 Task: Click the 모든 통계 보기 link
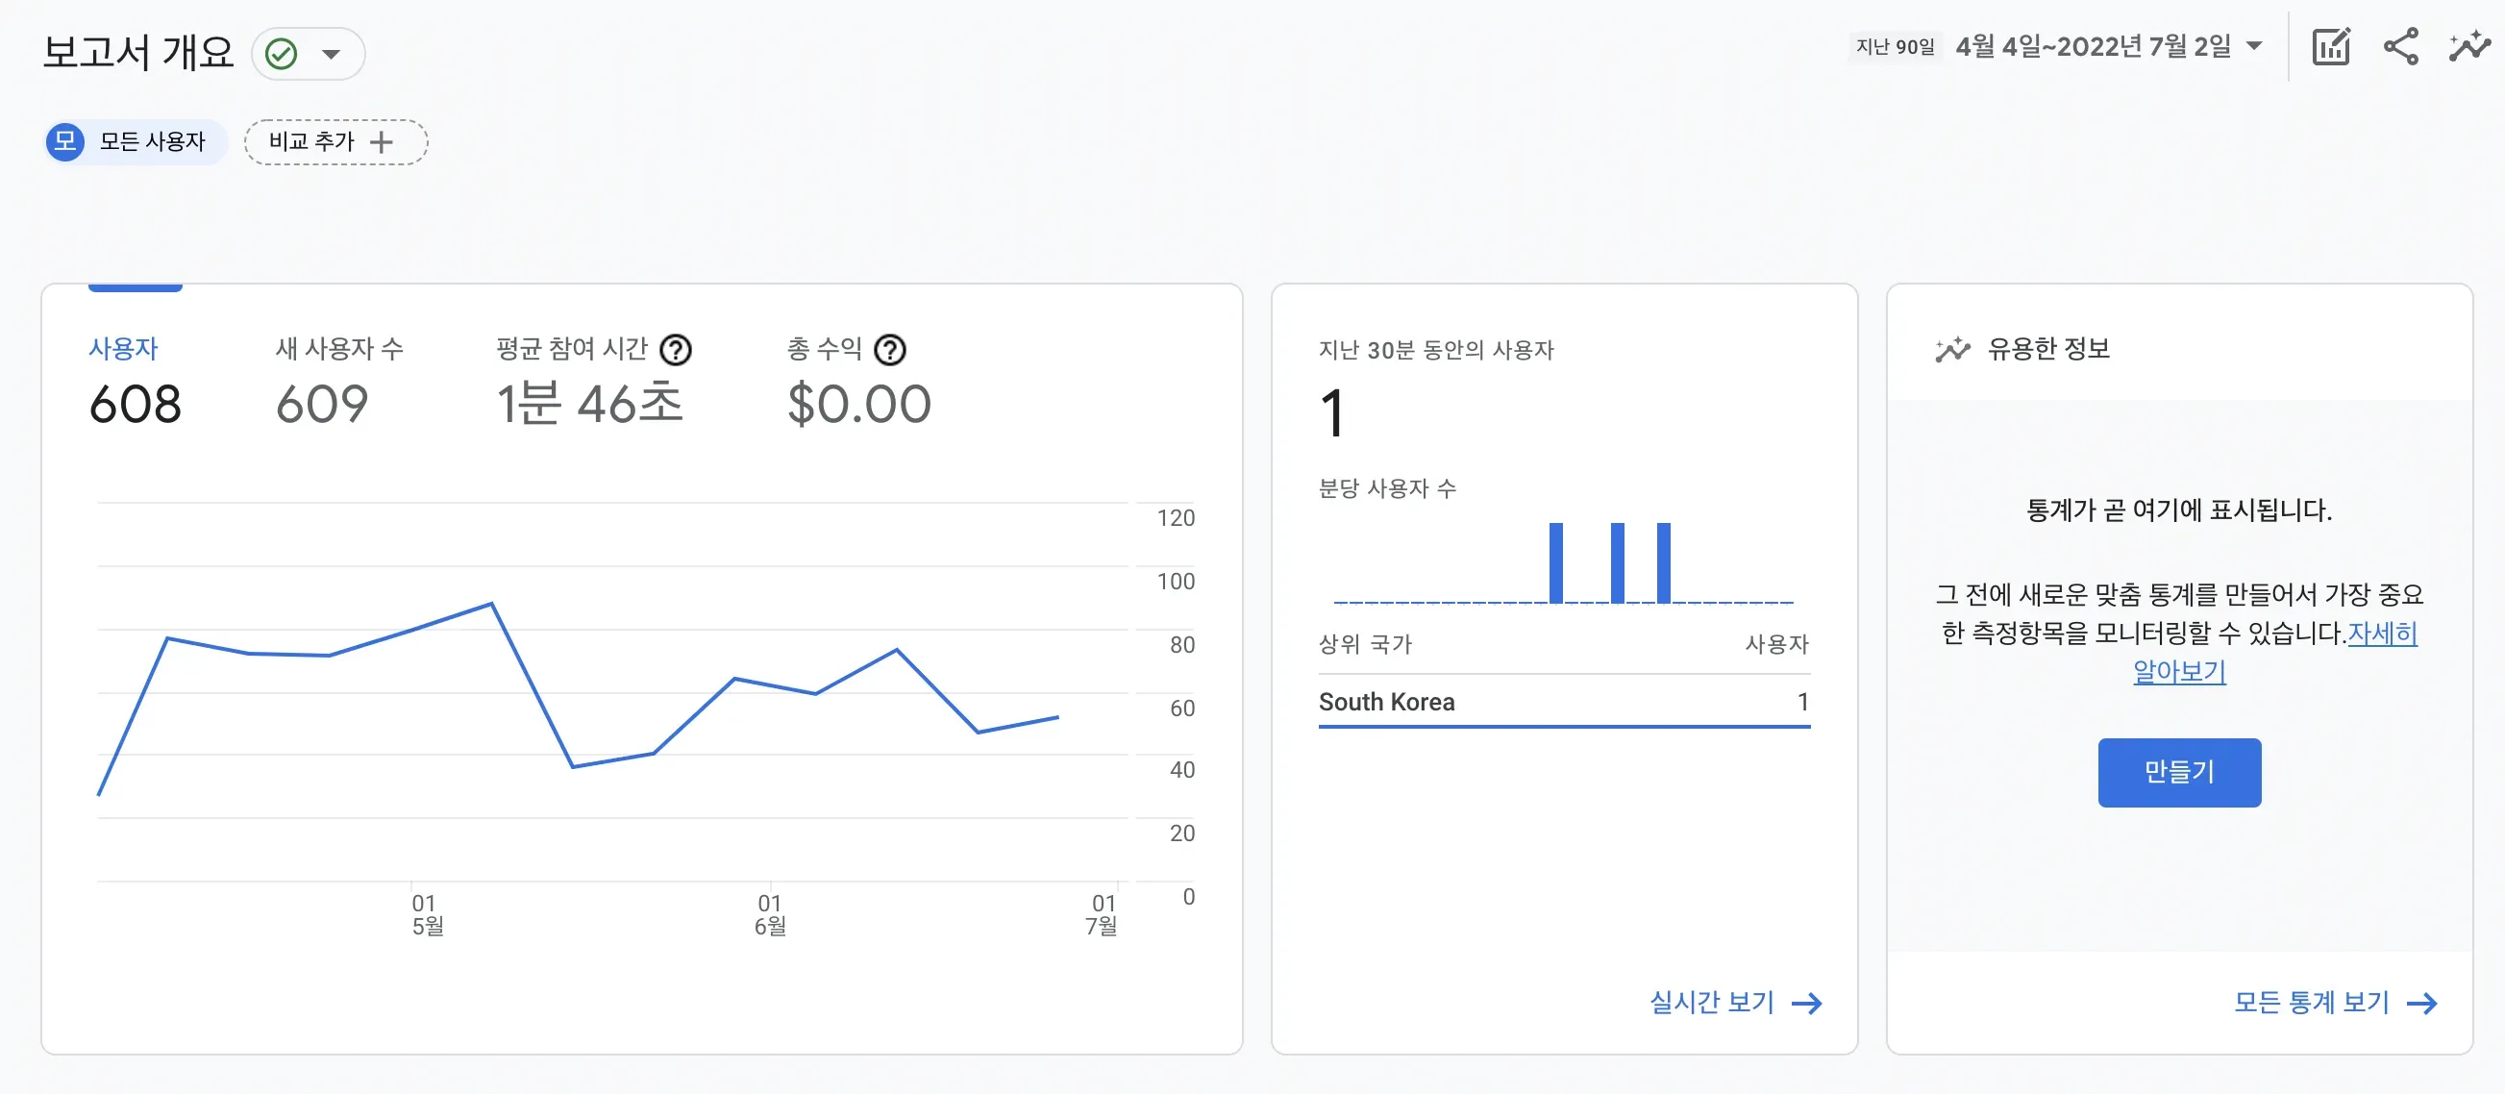coord(2312,1003)
